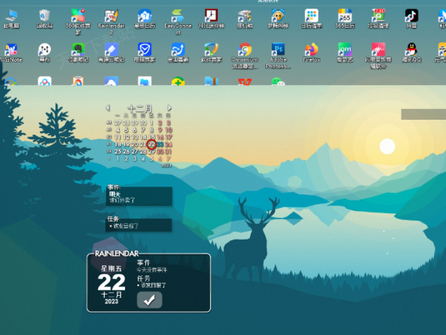Click the large 22 in Rainlendar widget
Viewport: 446px width, 335px height.
[x=111, y=283]
